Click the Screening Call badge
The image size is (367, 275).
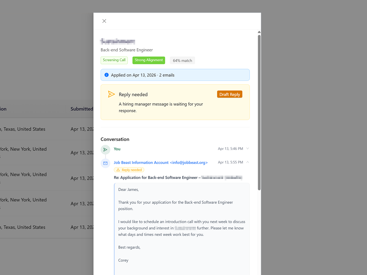(114, 60)
